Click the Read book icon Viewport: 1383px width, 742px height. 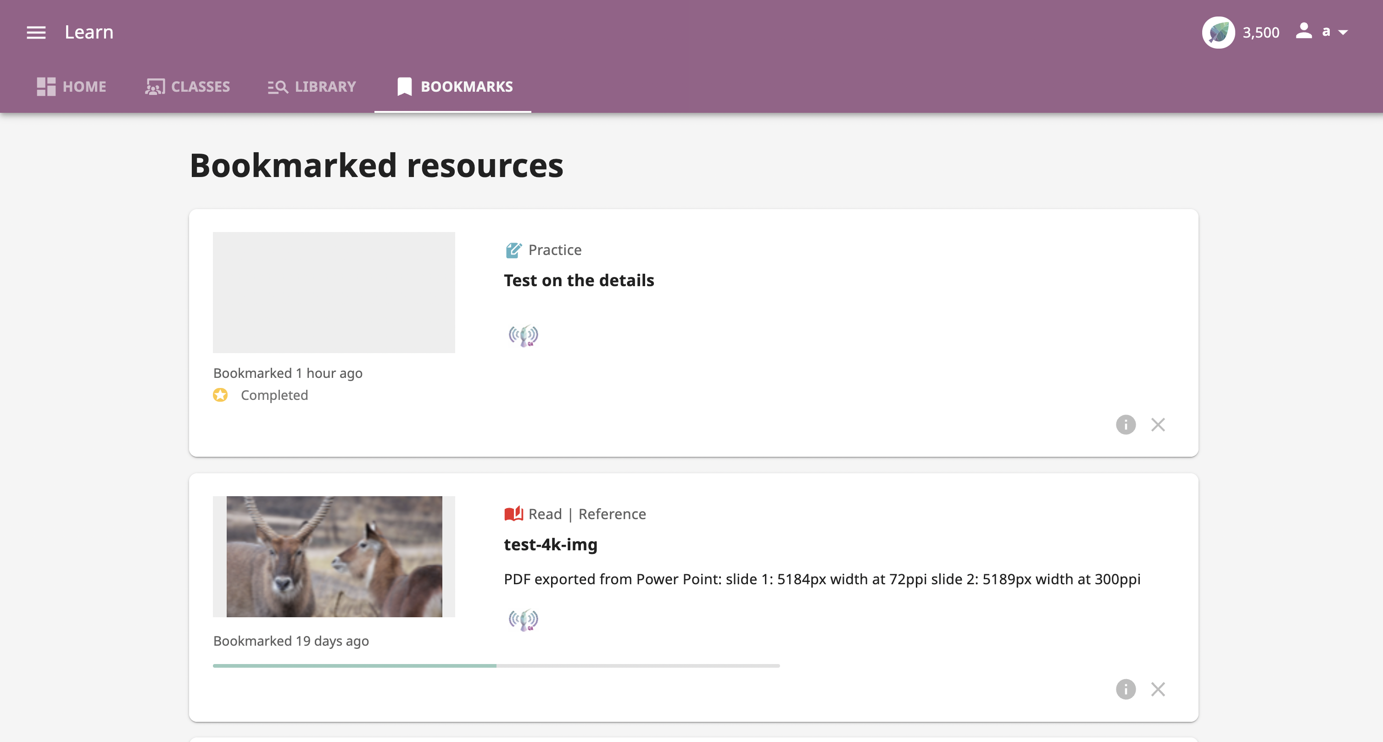(x=513, y=514)
